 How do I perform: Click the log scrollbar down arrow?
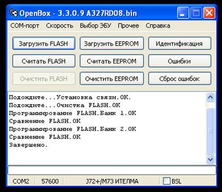pyautogui.click(x=210, y=159)
